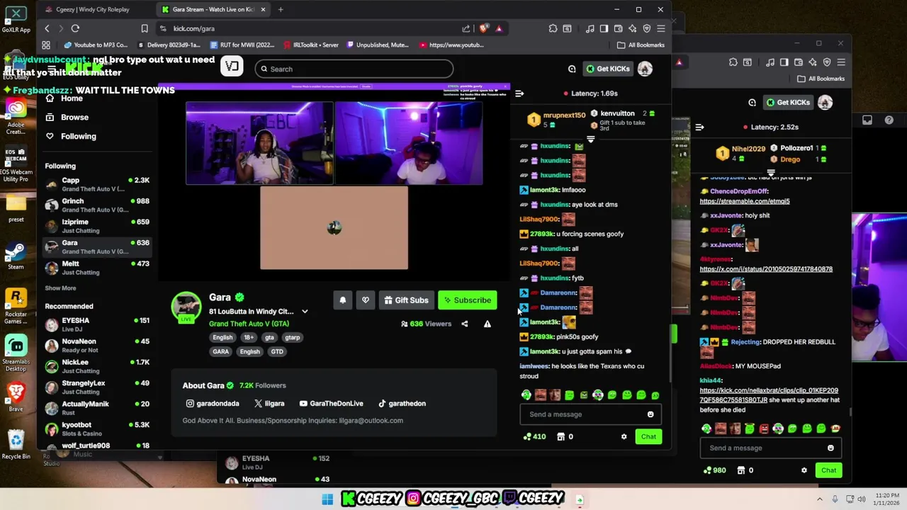This screenshot has width=907, height=510.
Task: Toggle the heart follow button for Gara
Action: 366,300
